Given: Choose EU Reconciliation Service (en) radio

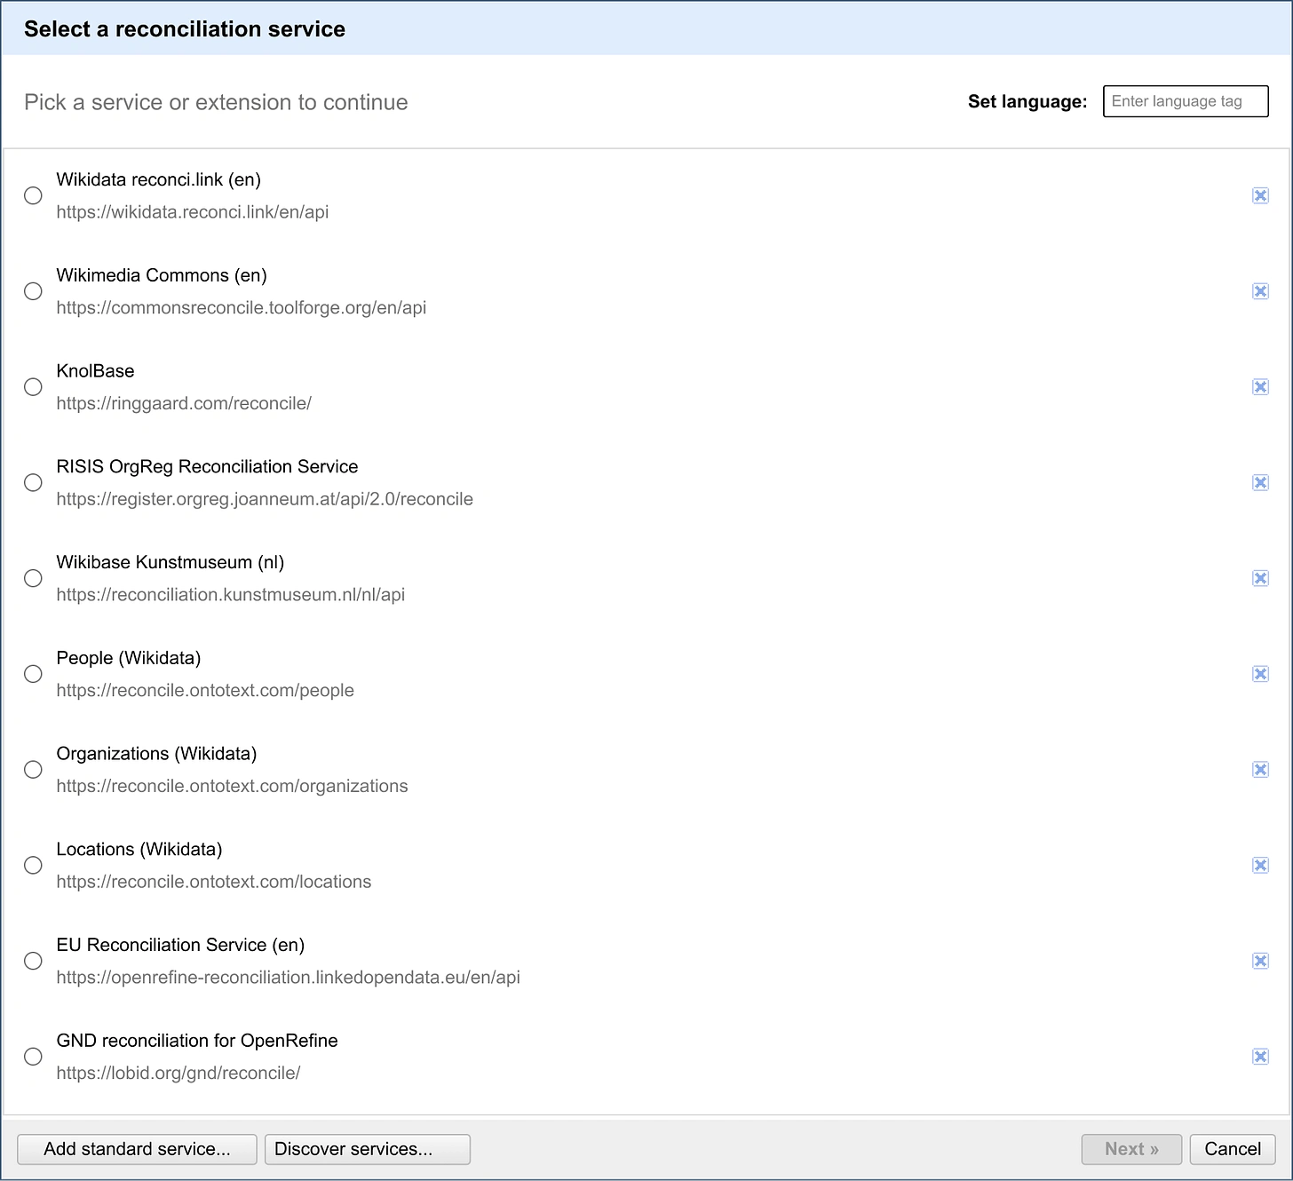Looking at the screenshot, I should 33,961.
